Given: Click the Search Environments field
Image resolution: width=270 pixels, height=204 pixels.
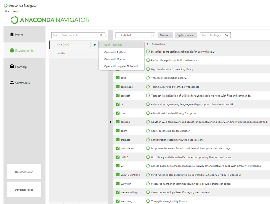Looking at the screenshot, I should click(78, 35).
